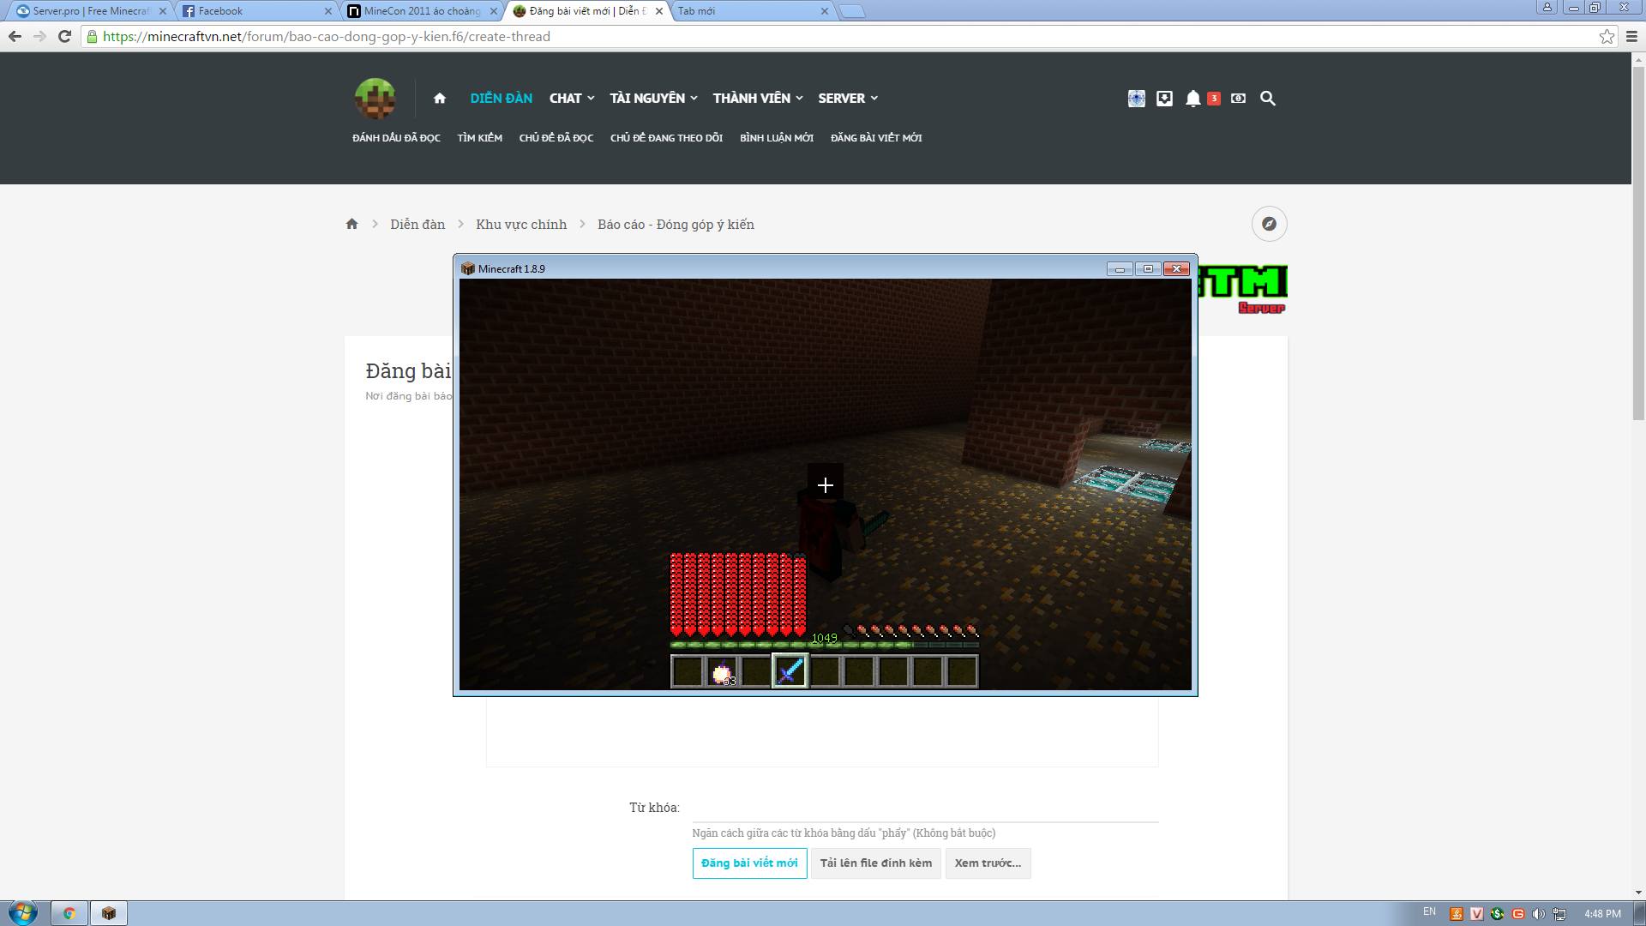The height and width of the screenshot is (926, 1646).
Task: Open the TÌM KIẾM submenu item
Action: click(479, 138)
